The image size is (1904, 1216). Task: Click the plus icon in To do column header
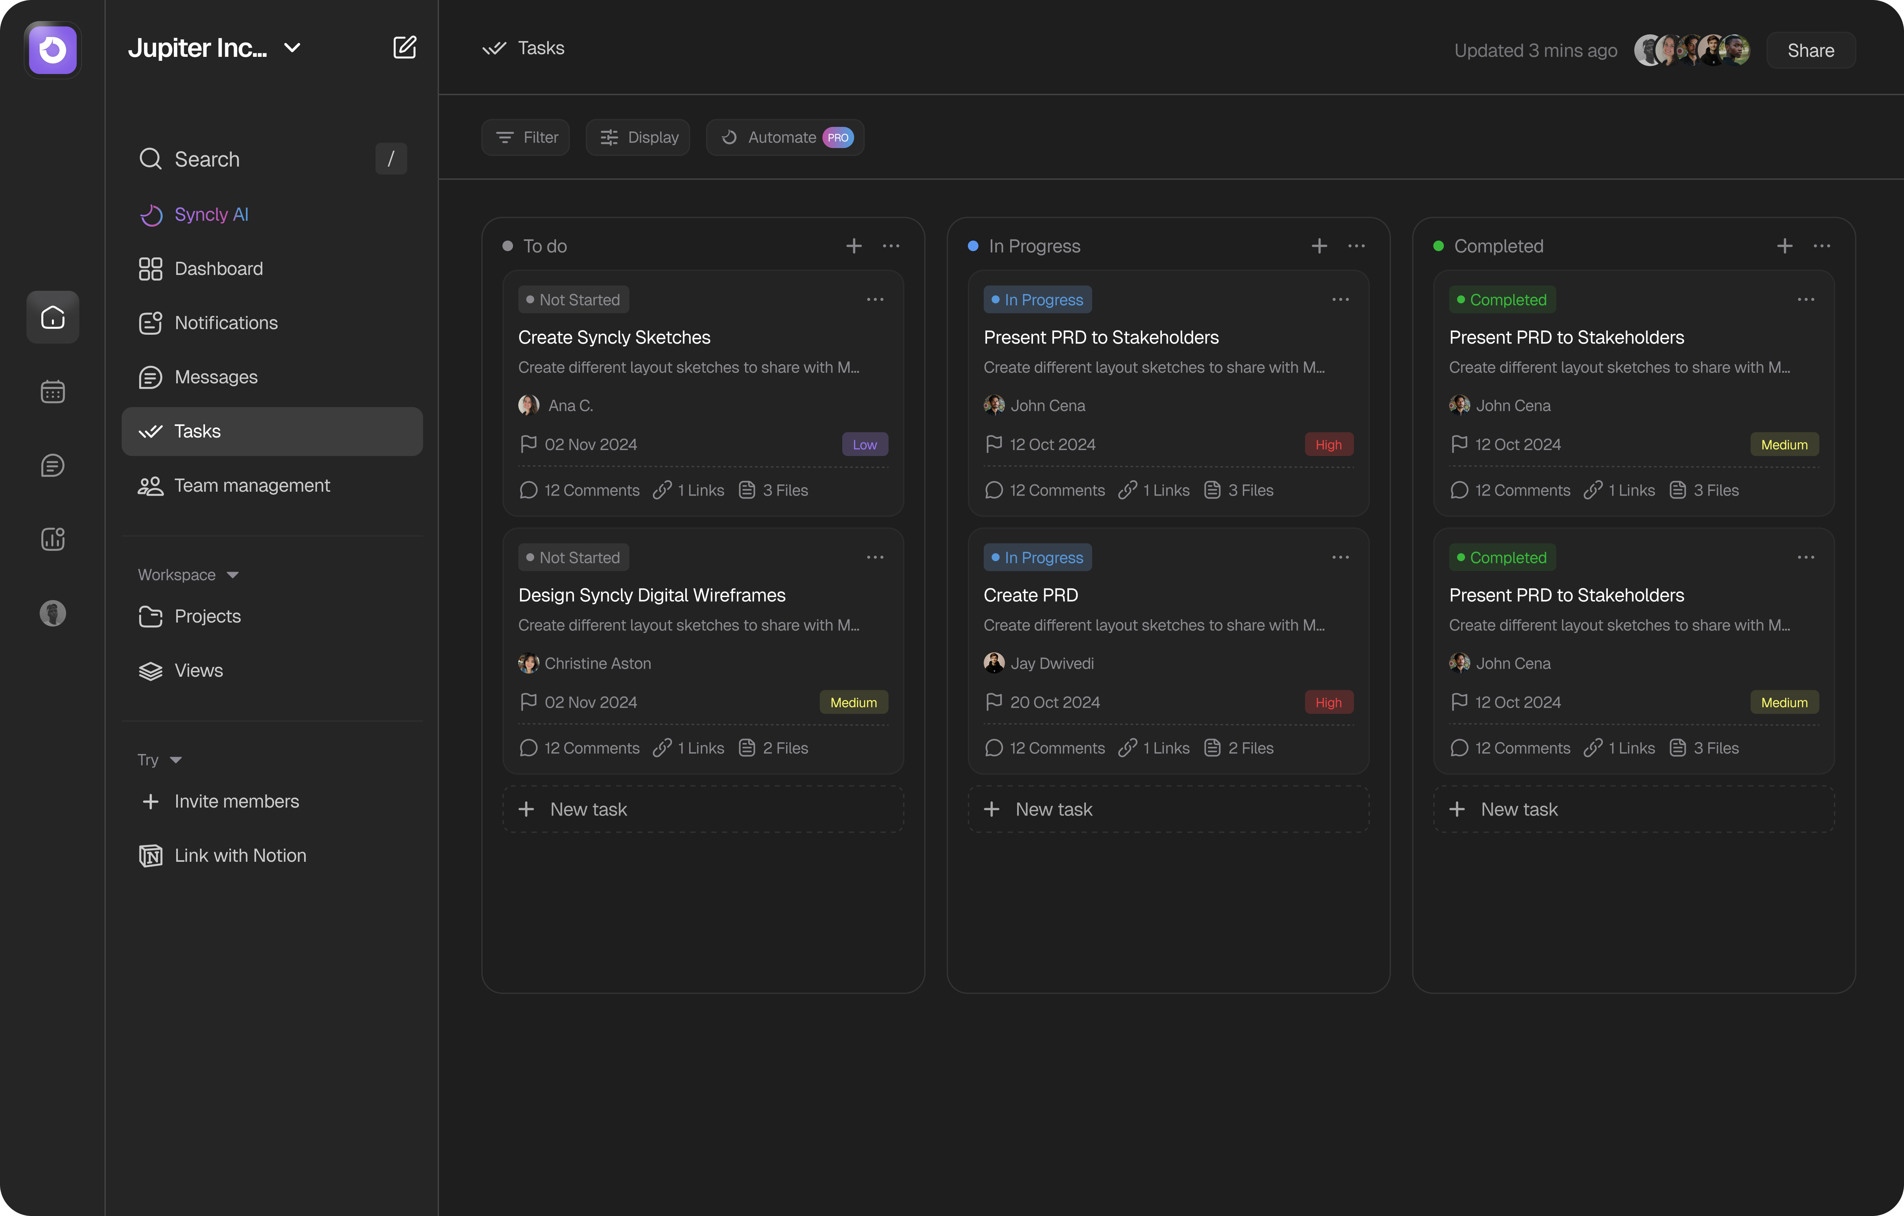(853, 246)
